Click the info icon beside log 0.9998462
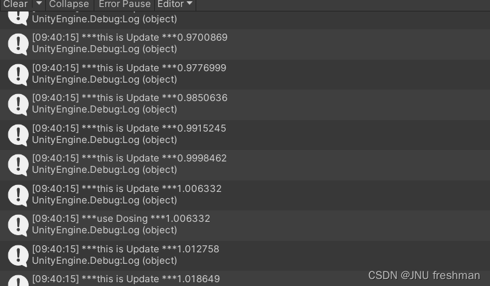This screenshot has height=286, width=490. pos(18,164)
